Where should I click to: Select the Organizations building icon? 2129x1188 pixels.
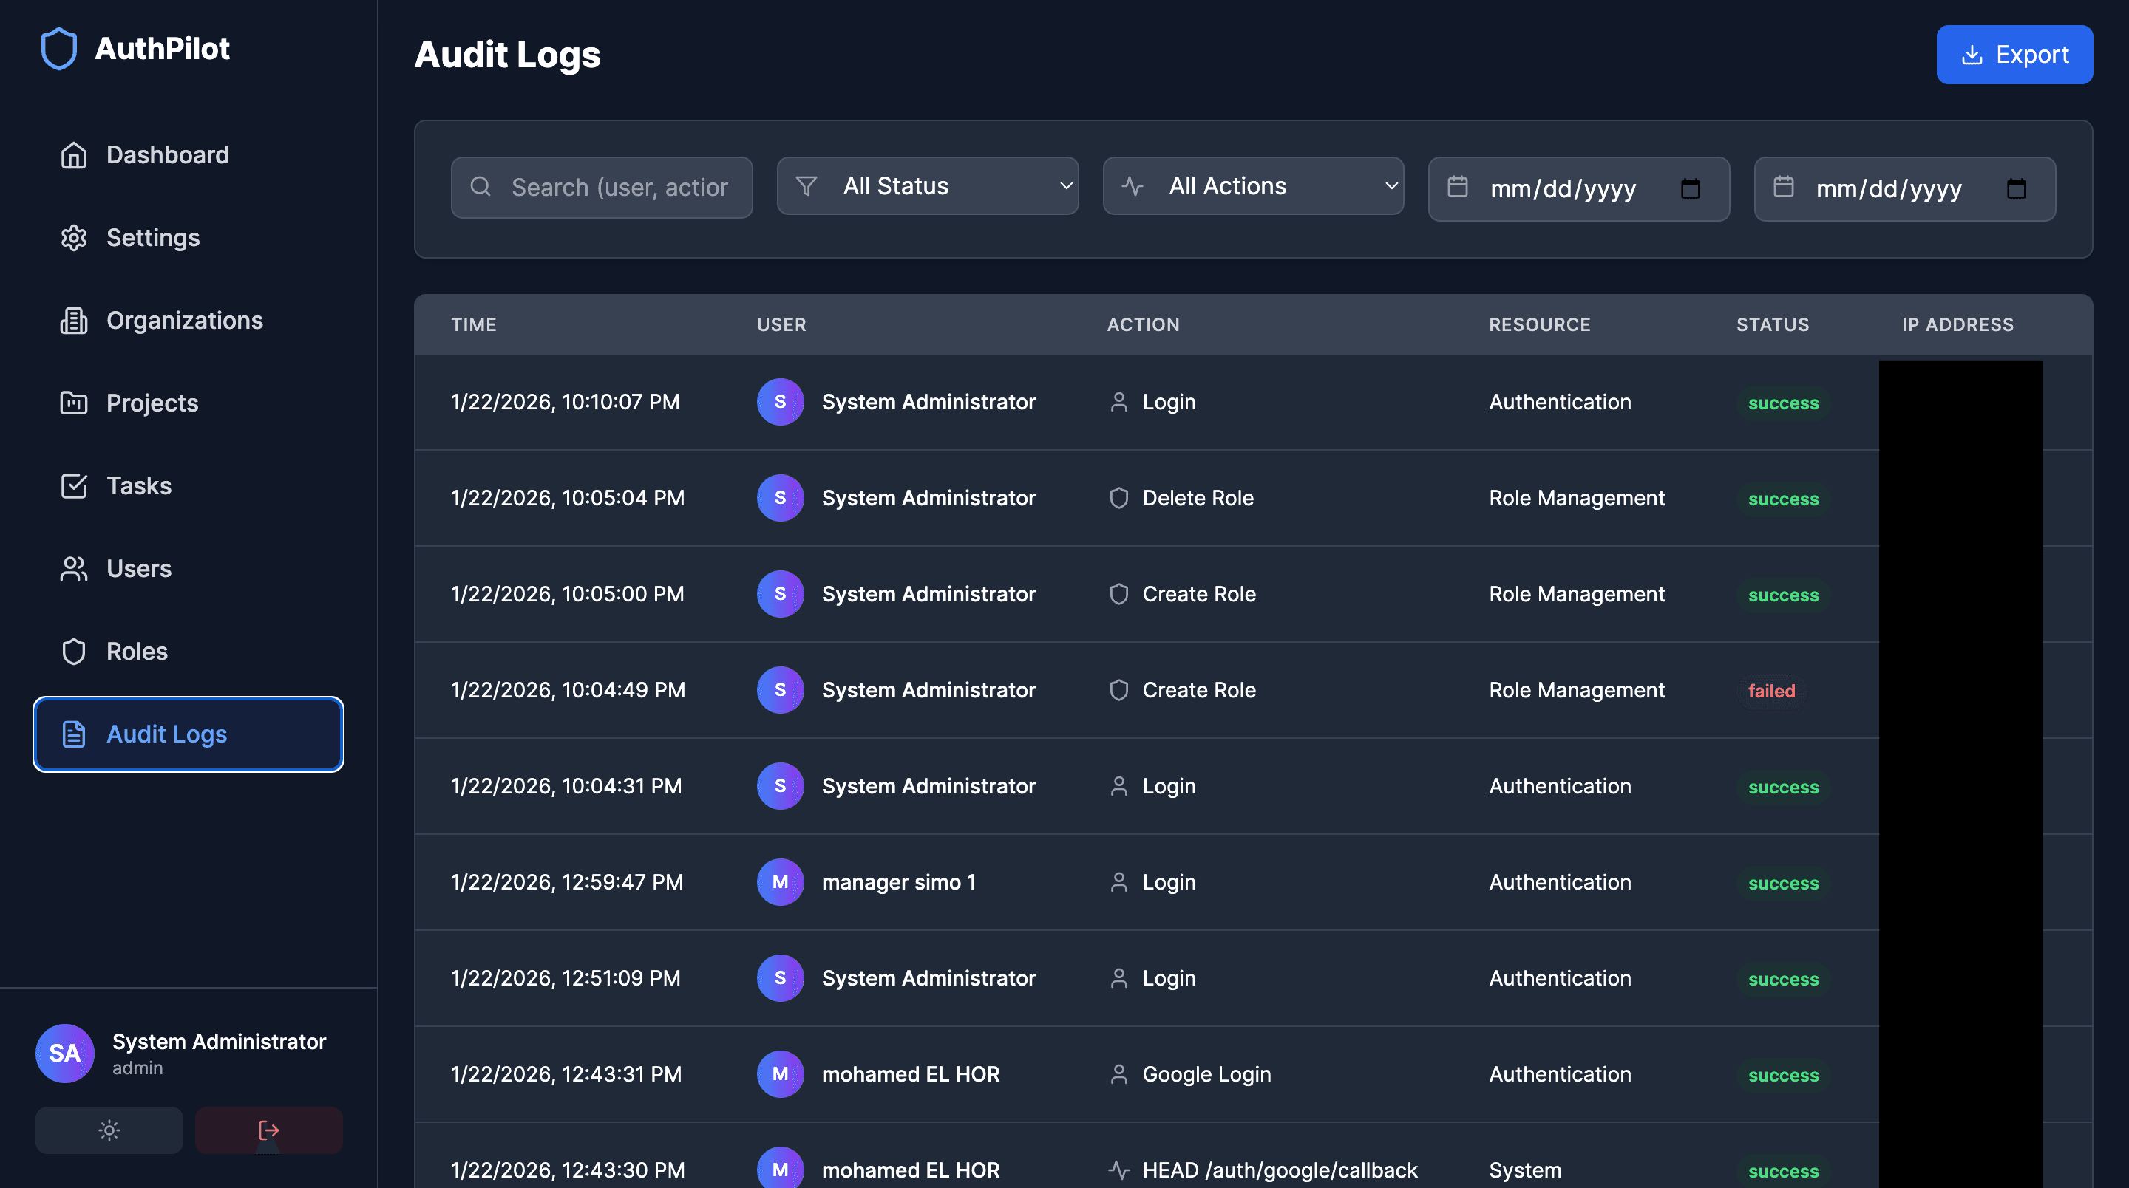point(75,321)
